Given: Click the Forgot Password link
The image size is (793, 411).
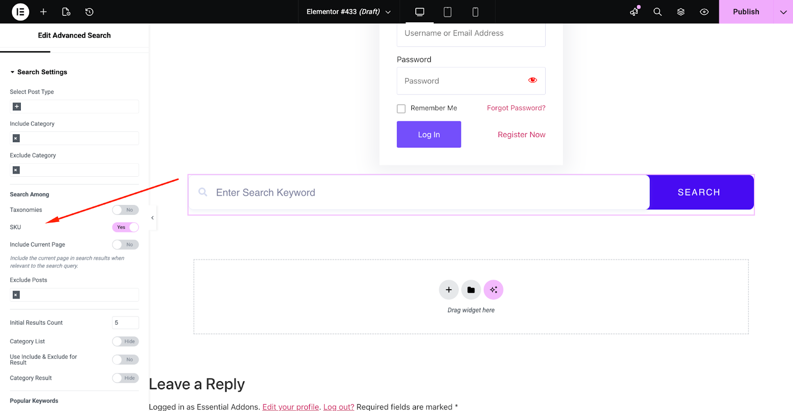Looking at the screenshot, I should (516, 108).
